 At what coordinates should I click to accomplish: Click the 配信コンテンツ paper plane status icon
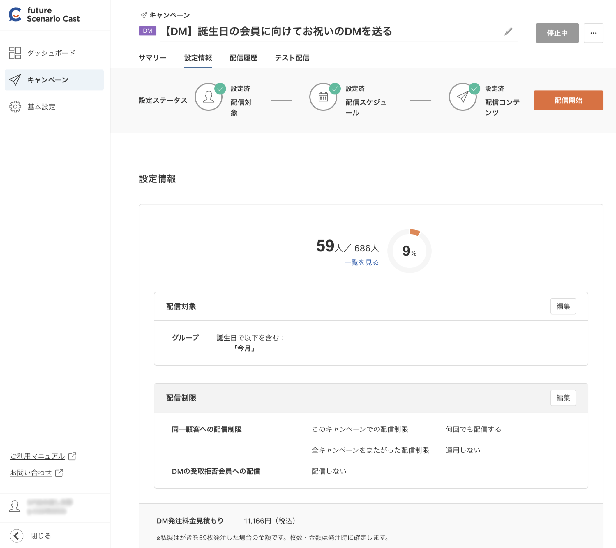pyautogui.click(x=463, y=97)
